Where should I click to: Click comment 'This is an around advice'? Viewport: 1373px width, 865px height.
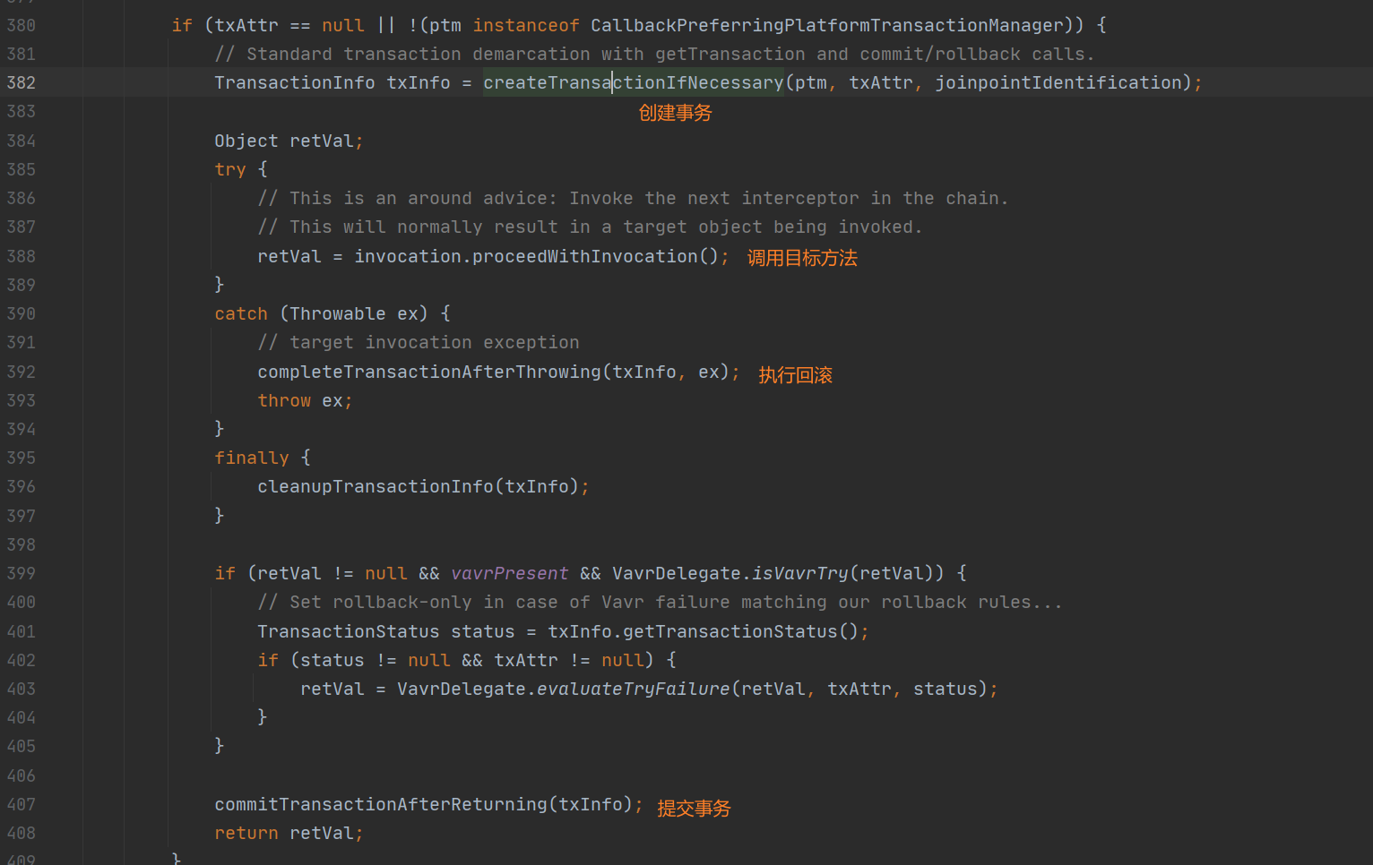(634, 198)
